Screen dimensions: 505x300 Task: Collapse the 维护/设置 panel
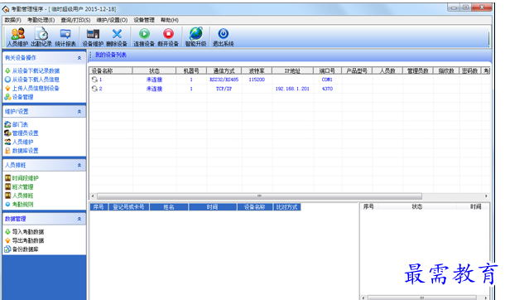(79, 112)
